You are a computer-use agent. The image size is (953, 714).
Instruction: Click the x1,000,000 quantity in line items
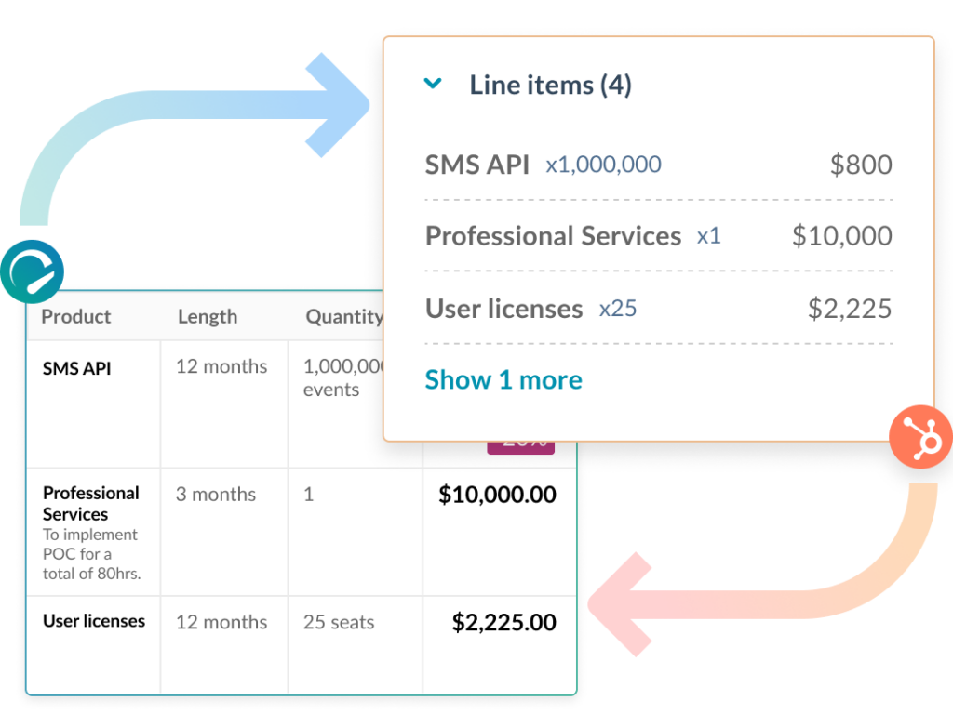603,165
